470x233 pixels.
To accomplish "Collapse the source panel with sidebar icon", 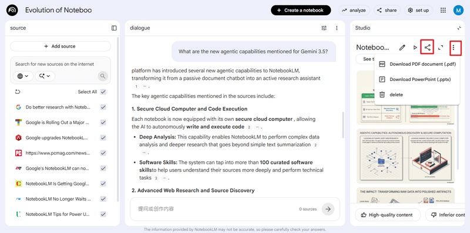I will tap(114, 28).
